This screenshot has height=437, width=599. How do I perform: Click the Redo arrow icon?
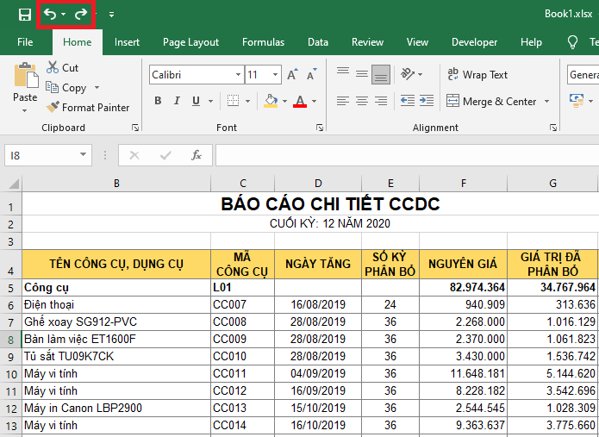tap(81, 15)
